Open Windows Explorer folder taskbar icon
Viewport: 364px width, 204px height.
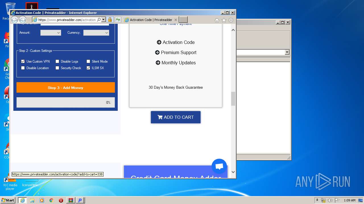tap(32, 200)
